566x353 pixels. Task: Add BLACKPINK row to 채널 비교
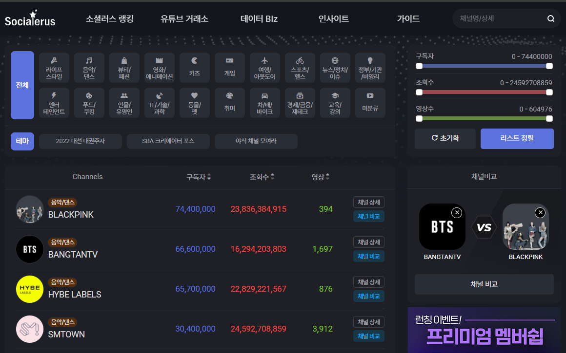[x=368, y=216]
